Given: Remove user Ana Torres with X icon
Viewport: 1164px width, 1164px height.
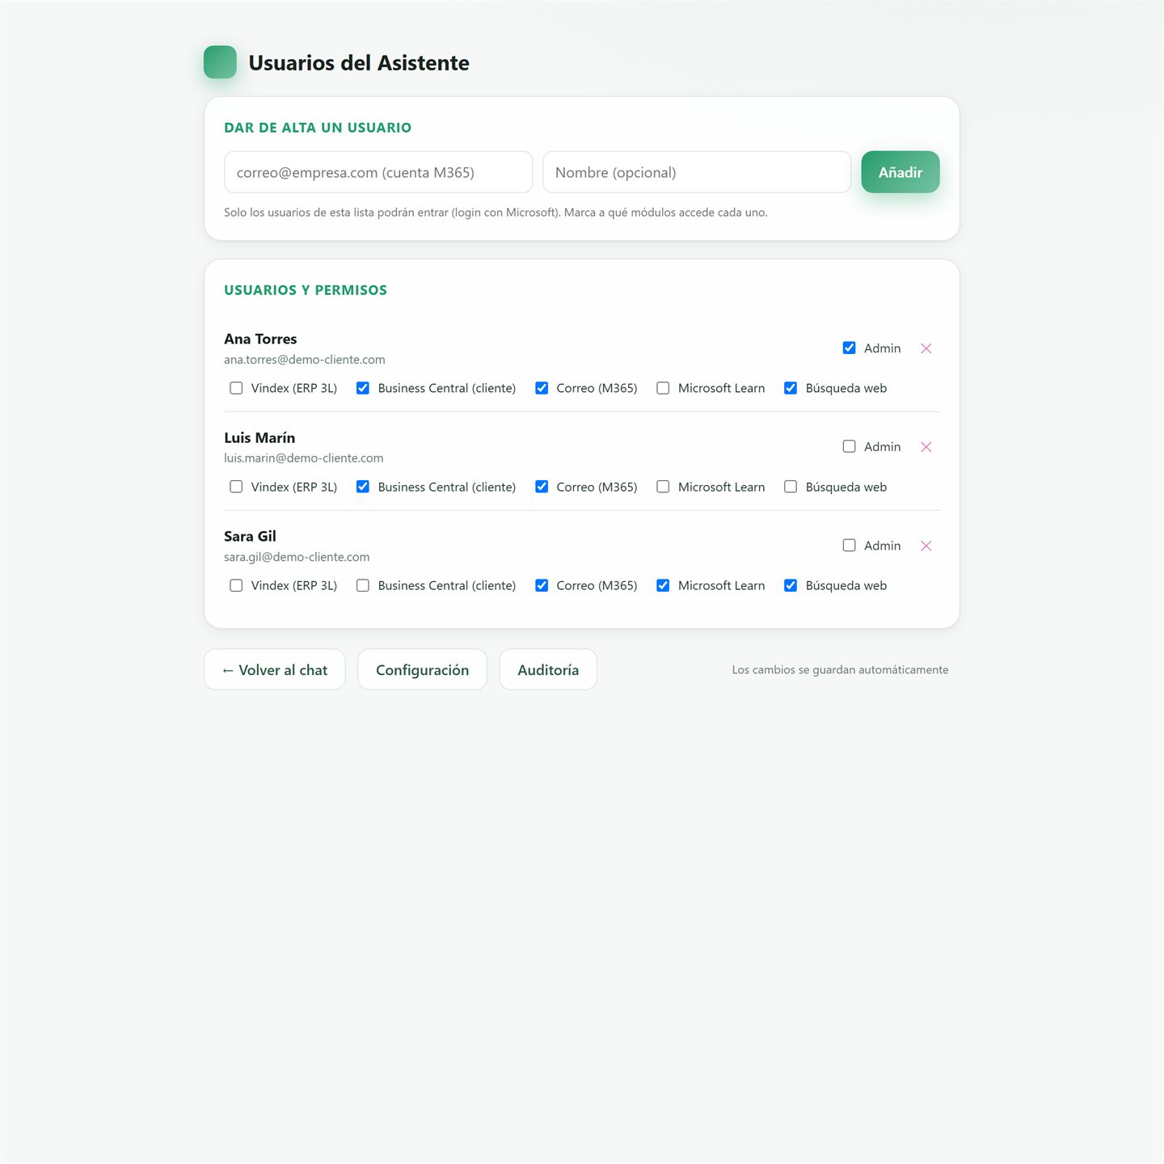Looking at the screenshot, I should coord(926,348).
